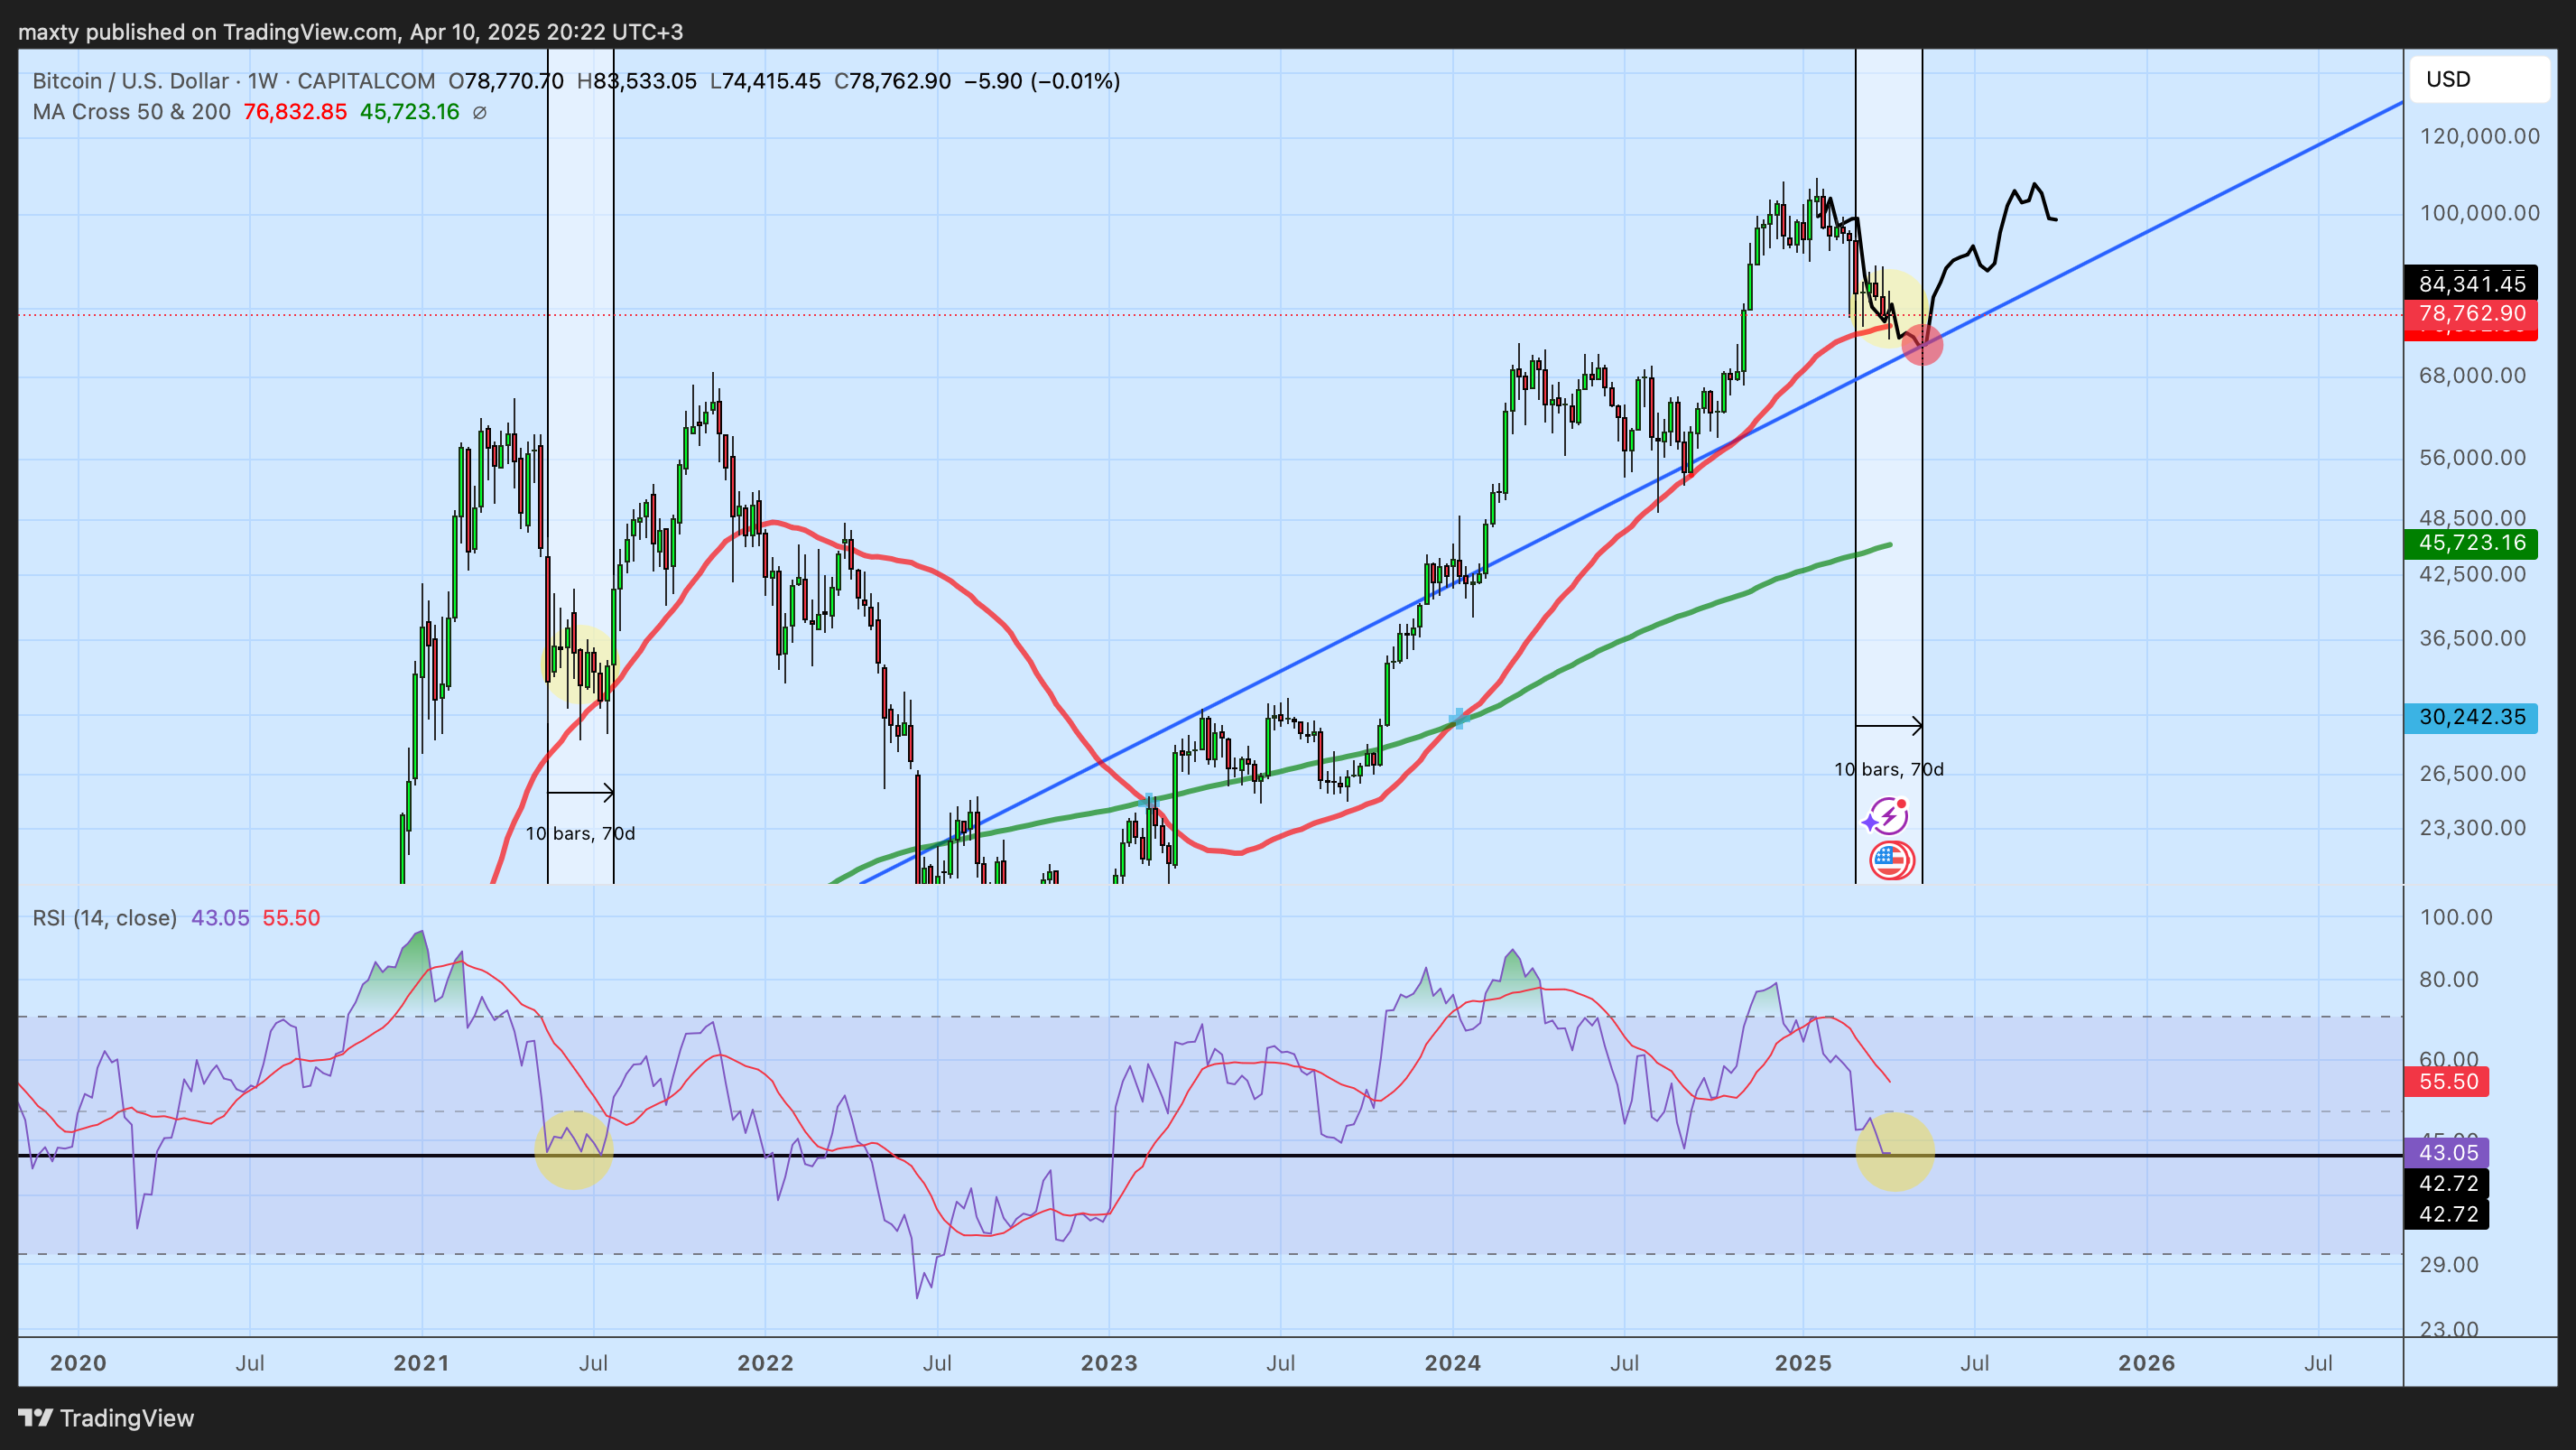The width and height of the screenshot is (2576, 1450).
Task: Click the green 45,723.16 price axis label
Action: click(2471, 543)
